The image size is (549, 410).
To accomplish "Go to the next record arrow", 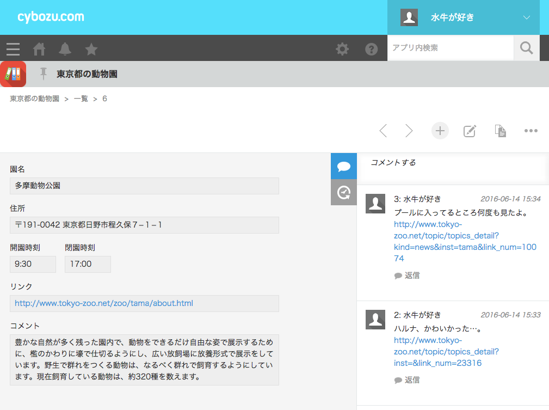I will click(409, 131).
